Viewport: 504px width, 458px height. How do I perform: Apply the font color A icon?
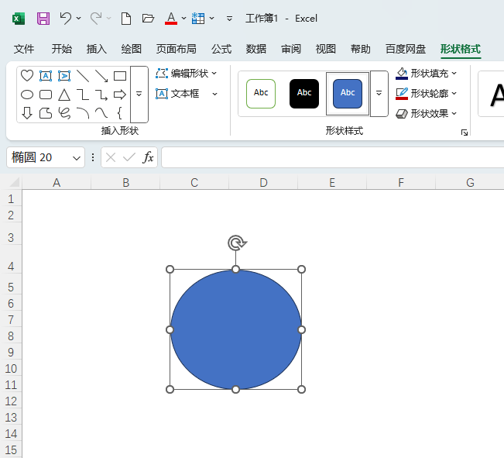(171, 19)
